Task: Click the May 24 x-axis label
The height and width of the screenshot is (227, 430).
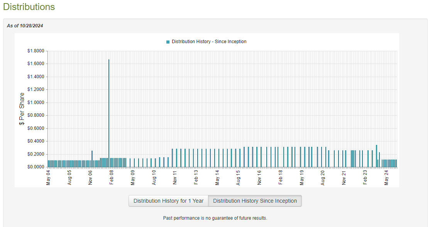Action: tap(386, 178)
